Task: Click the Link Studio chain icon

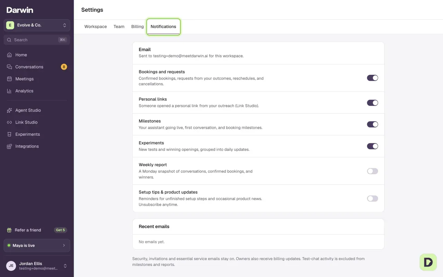Action: 9,122
